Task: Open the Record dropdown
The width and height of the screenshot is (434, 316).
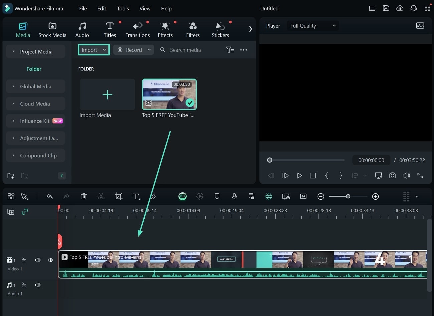Action: (x=134, y=50)
